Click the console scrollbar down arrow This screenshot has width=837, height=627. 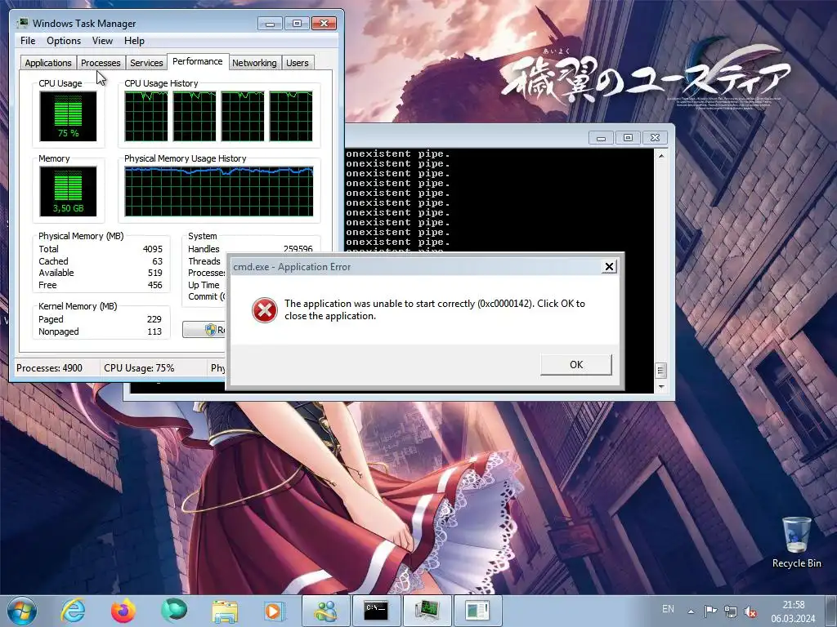[x=661, y=387]
